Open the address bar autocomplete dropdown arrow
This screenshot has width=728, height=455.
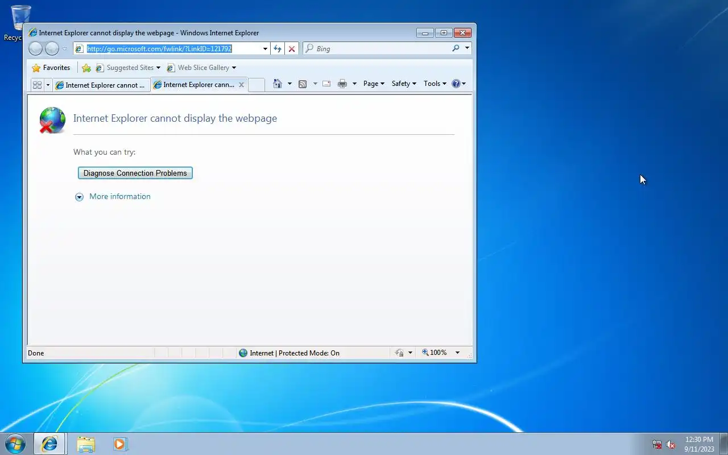pos(265,49)
